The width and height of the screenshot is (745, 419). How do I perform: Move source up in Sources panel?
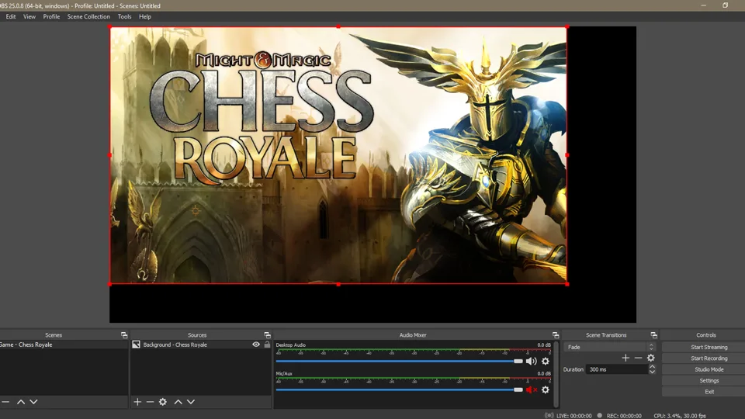click(x=178, y=402)
